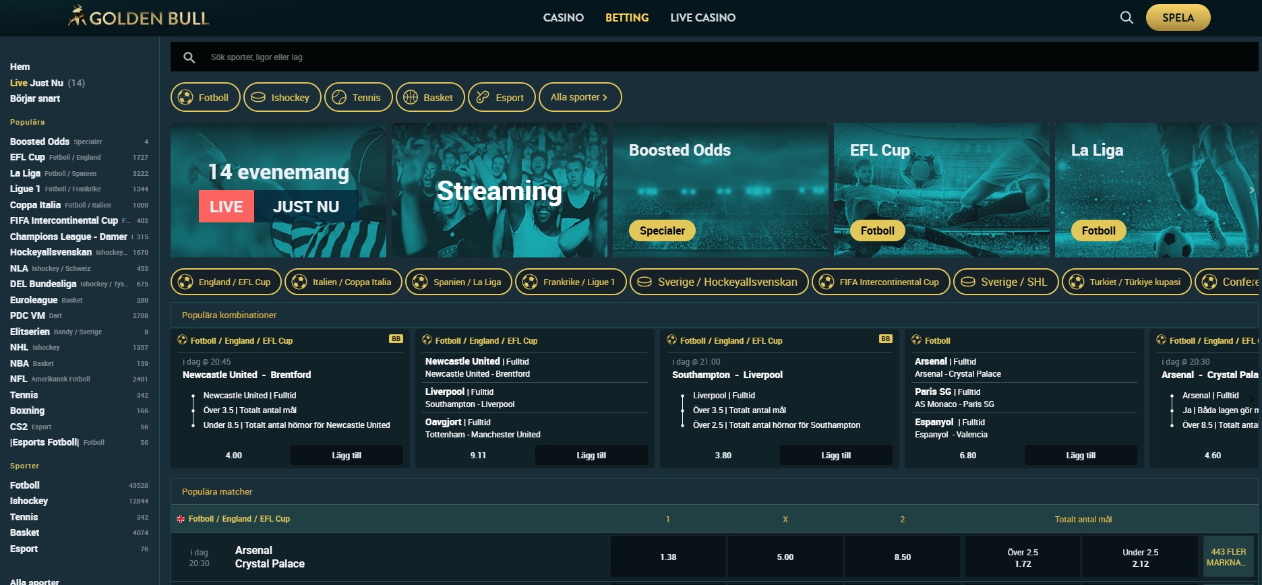The width and height of the screenshot is (1262, 585).
Task: Click magnifier icon in sports search bar
Action: point(189,57)
